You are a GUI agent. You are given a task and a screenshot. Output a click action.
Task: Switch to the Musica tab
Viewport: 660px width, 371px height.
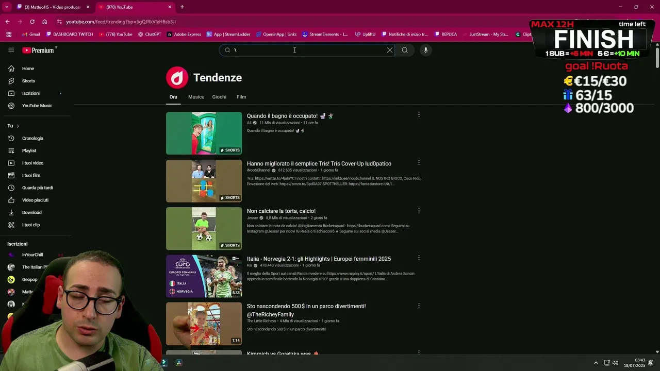pos(196,97)
